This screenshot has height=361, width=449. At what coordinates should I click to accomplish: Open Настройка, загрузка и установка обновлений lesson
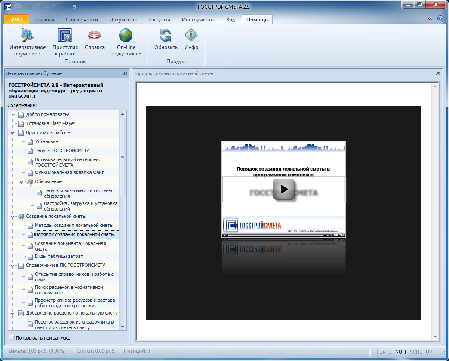[x=80, y=206]
